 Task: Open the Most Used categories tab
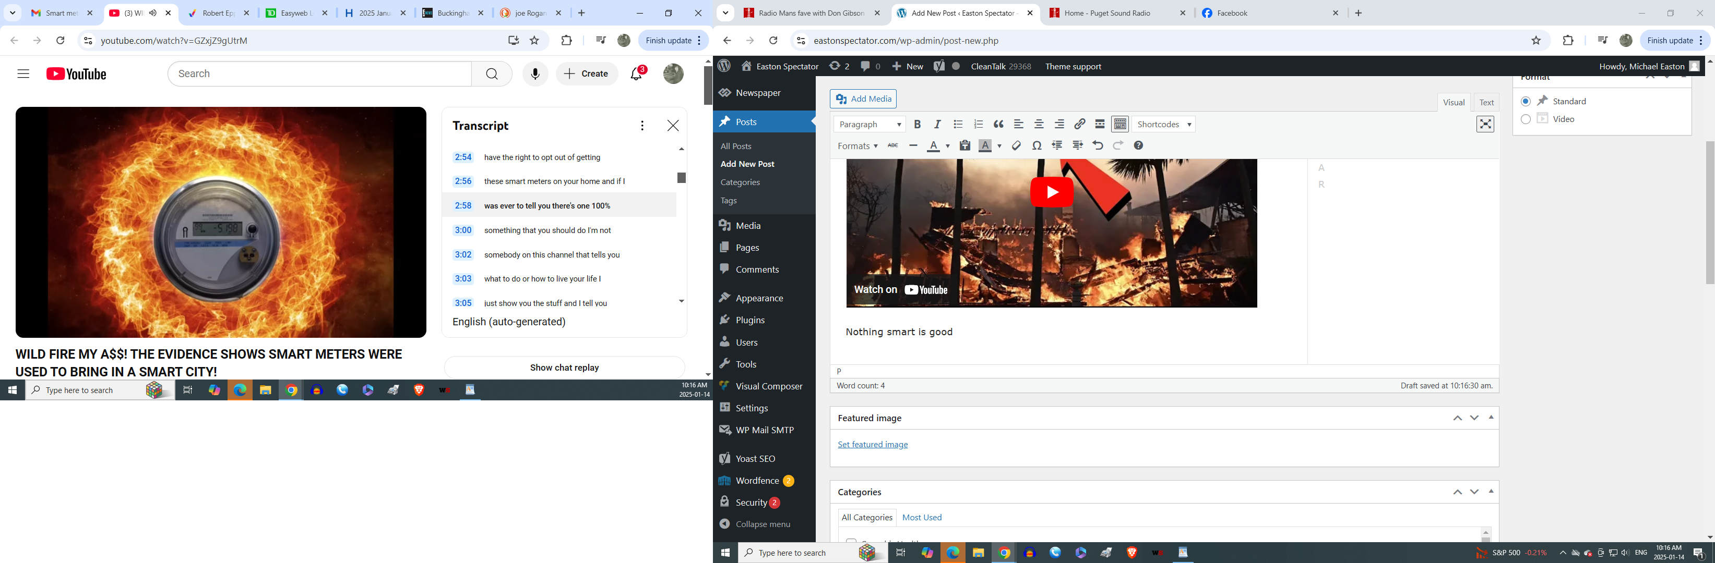(x=921, y=517)
